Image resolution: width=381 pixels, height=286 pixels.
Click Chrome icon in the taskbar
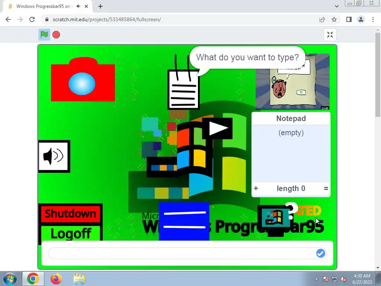click(x=33, y=279)
